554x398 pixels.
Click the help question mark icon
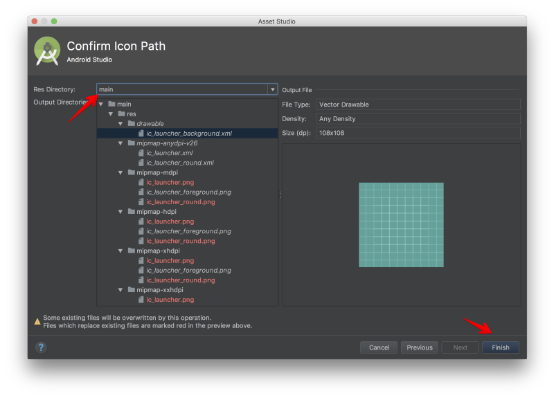(41, 347)
